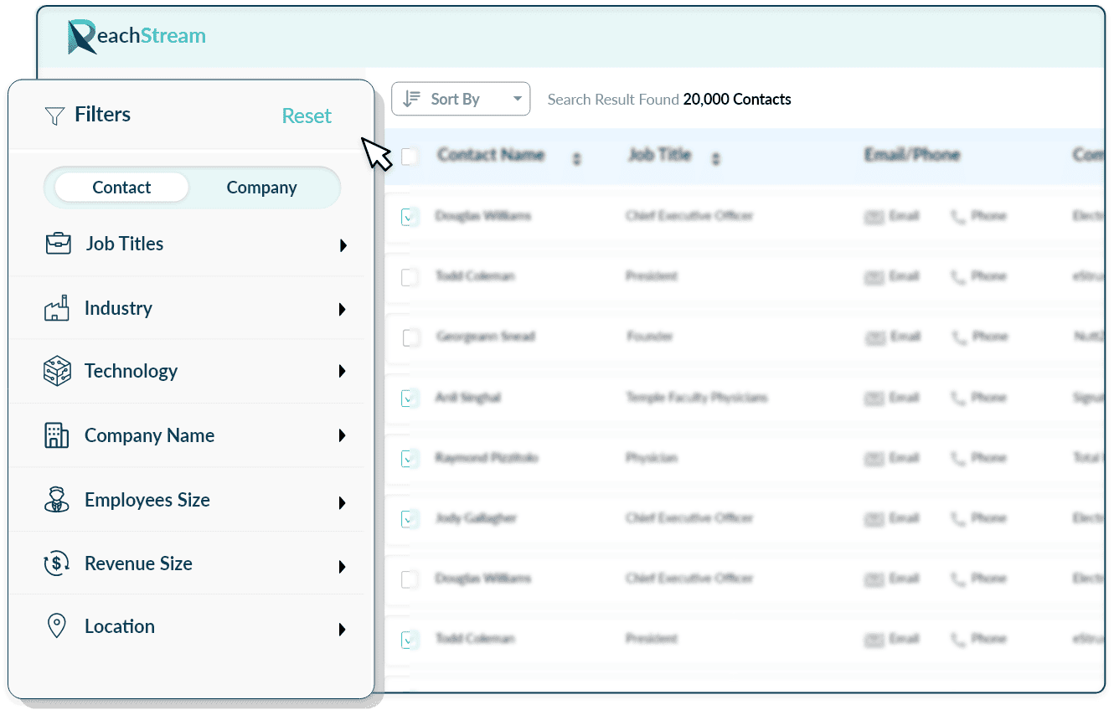Viewport: 1114px width, 710px height.
Task: Switch to the Company tab
Action: click(x=261, y=188)
